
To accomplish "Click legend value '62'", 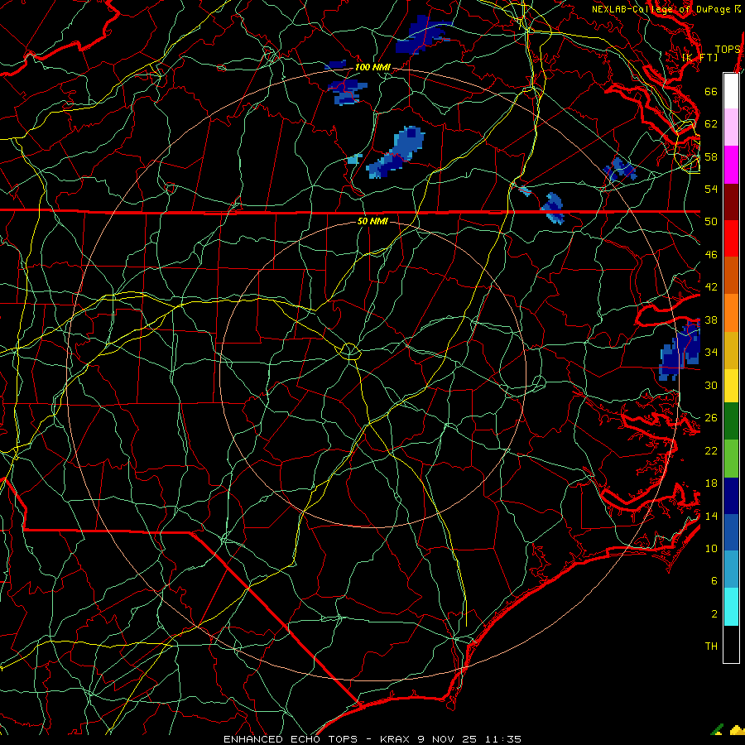I will point(711,124).
